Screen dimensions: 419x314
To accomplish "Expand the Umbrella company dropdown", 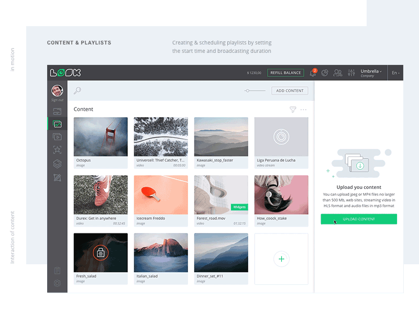I will coord(371,73).
